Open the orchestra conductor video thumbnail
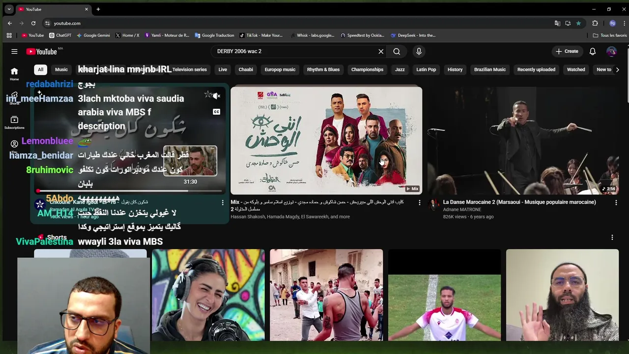The height and width of the screenshot is (354, 629). point(523,140)
